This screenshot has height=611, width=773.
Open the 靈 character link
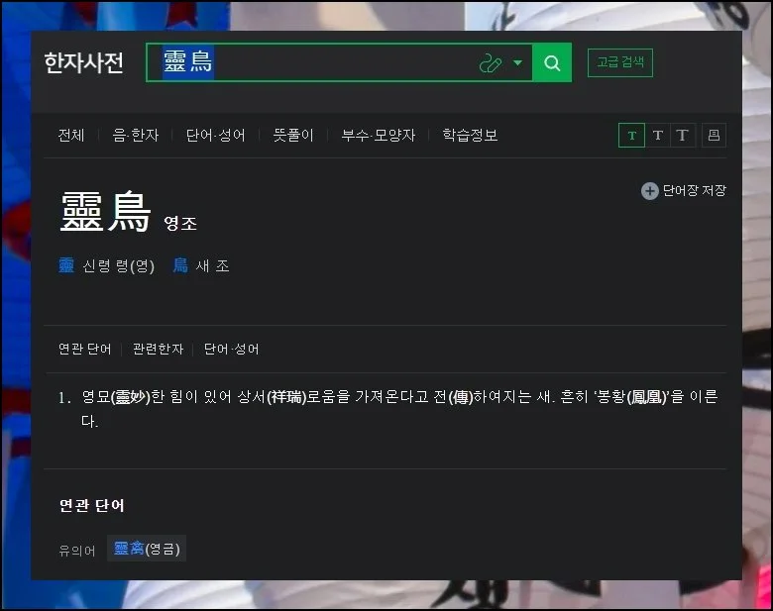[66, 265]
